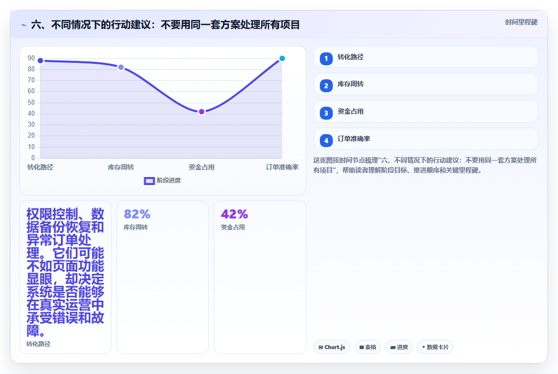Click the x-axis label 订单准确率
This screenshot has height=374, width=558.
(282, 168)
